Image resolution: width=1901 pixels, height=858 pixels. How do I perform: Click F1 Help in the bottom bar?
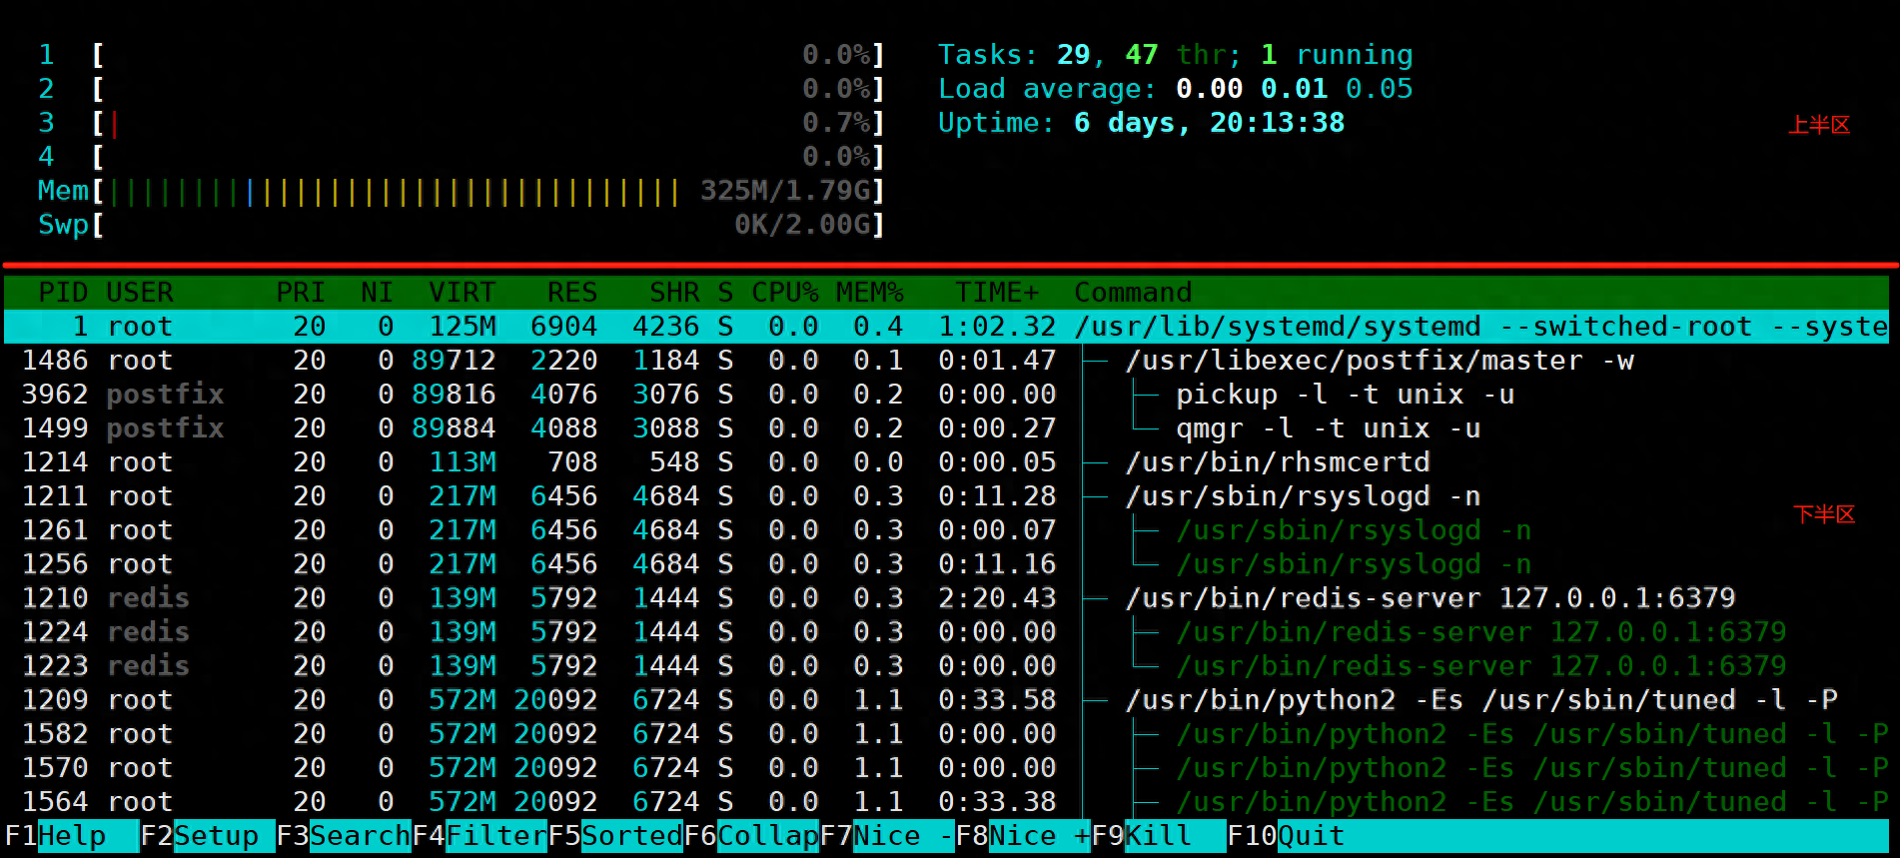(x=71, y=836)
